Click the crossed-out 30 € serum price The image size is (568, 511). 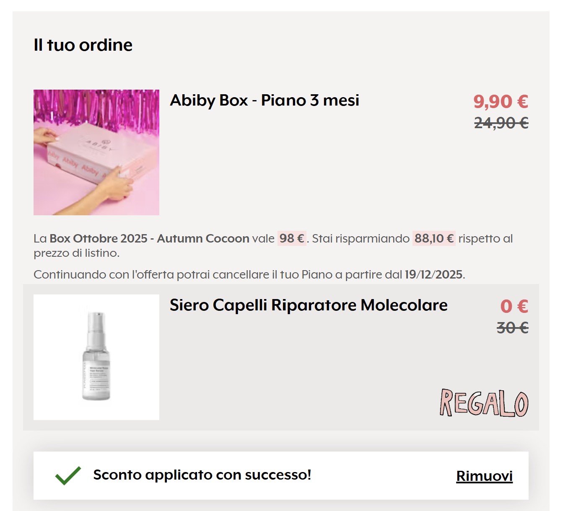(x=512, y=328)
